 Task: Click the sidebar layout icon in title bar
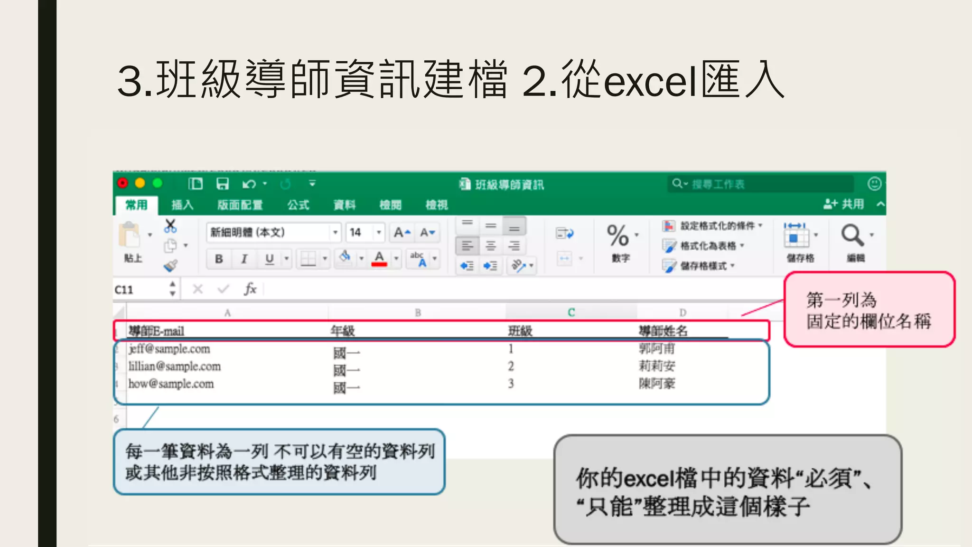196,184
